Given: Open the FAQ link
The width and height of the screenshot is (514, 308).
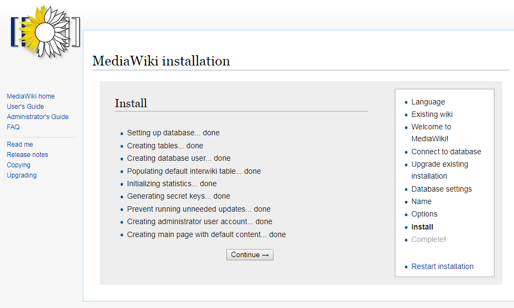Looking at the screenshot, I should (x=13, y=127).
